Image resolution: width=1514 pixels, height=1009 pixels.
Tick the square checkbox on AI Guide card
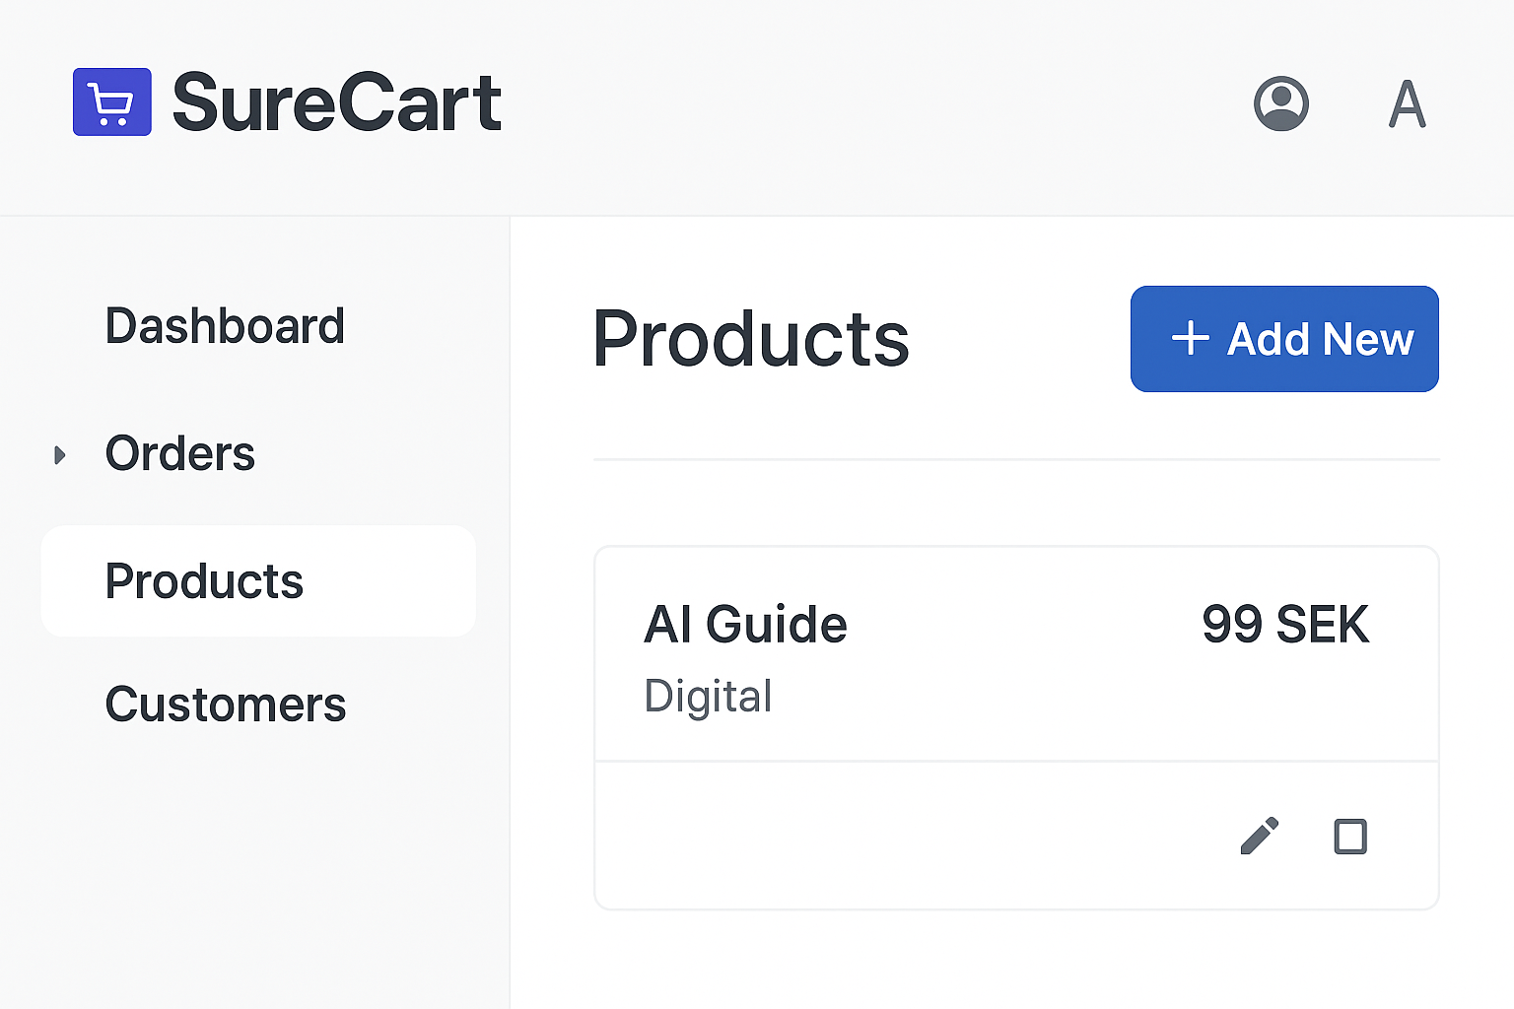(1350, 837)
